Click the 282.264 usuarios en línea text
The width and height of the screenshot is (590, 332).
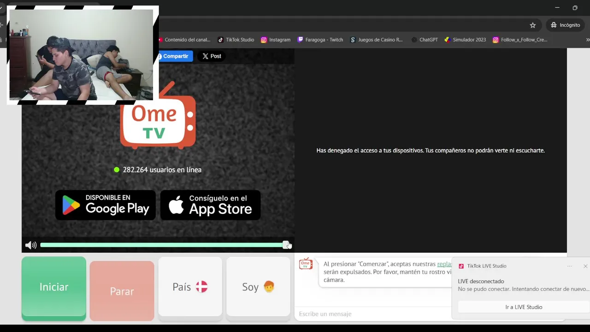[162, 170]
